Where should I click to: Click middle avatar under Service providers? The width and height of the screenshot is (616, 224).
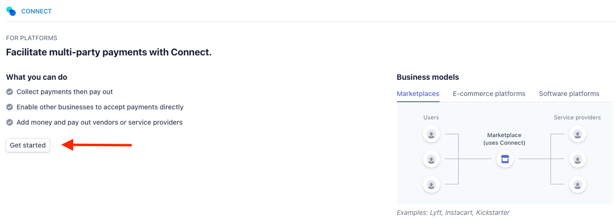tap(578, 159)
